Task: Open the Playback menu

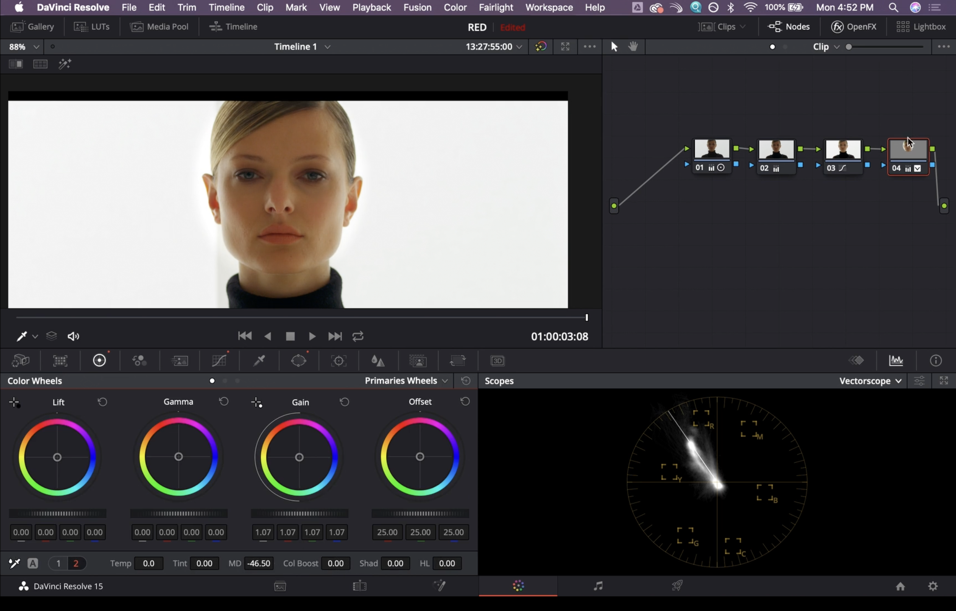Action: pos(371,7)
